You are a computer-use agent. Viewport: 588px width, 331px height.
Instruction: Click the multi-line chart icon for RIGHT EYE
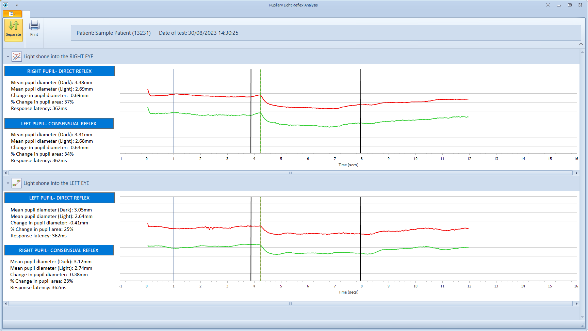pyautogui.click(x=16, y=57)
